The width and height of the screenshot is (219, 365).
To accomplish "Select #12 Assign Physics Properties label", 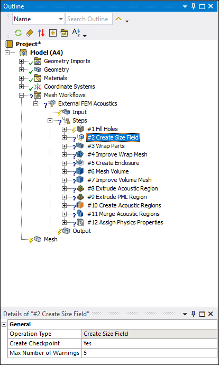I will (x=125, y=222).
